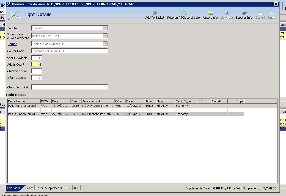Focus the Infants Count field
Image resolution: width=286 pixels, height=196 pixels.
coord(37,78)
